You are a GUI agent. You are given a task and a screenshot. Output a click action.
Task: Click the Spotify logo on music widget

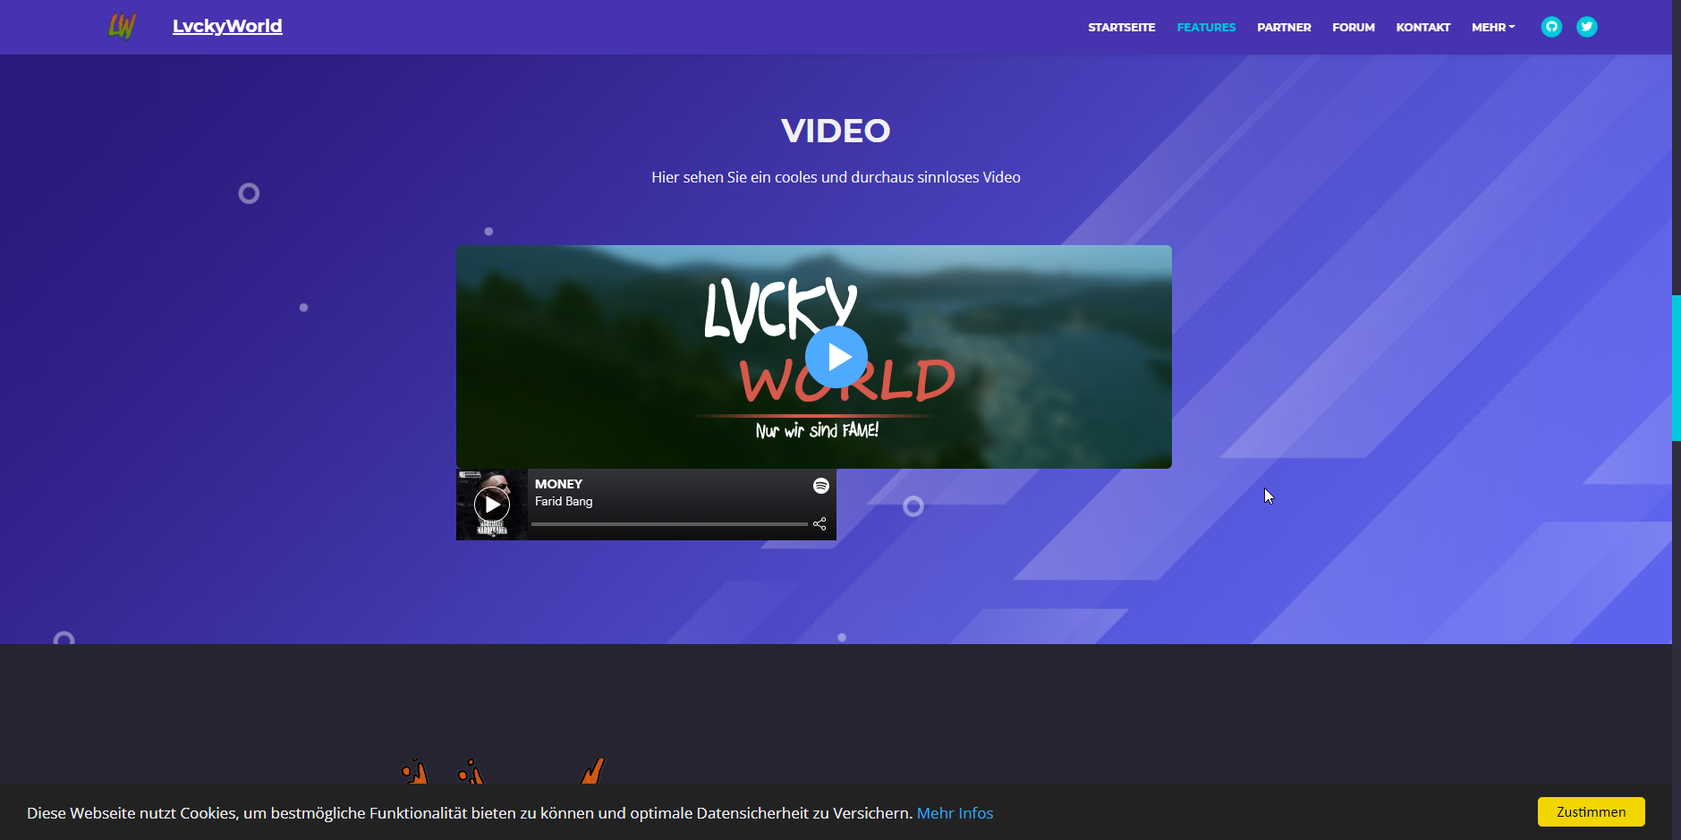820,486
